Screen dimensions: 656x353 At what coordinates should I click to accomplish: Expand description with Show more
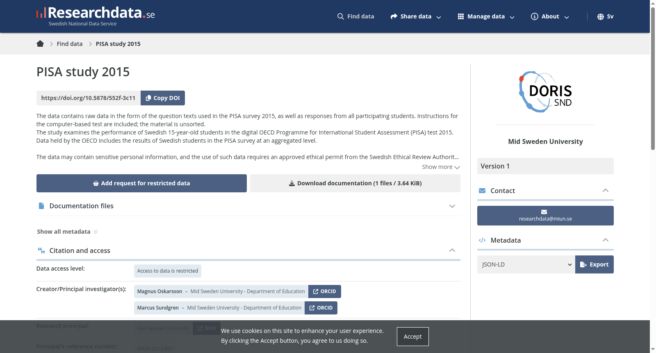(x=441, y=167)
